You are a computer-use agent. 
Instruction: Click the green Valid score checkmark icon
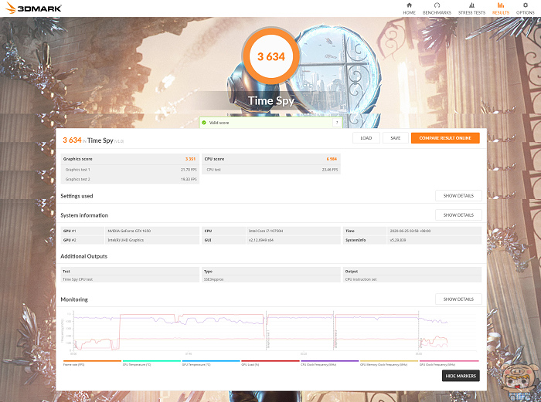pyautogui.click(x=203, y=122)
